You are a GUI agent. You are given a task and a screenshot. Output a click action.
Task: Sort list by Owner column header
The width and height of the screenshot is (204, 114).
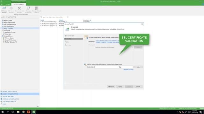(61, 20)
